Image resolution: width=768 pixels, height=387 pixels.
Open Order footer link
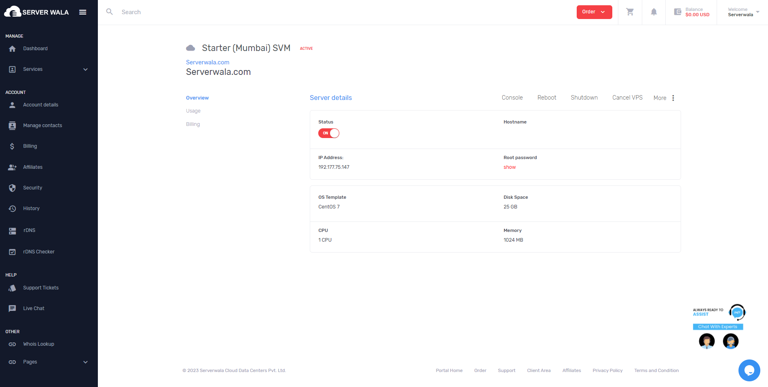click(480, 370)
